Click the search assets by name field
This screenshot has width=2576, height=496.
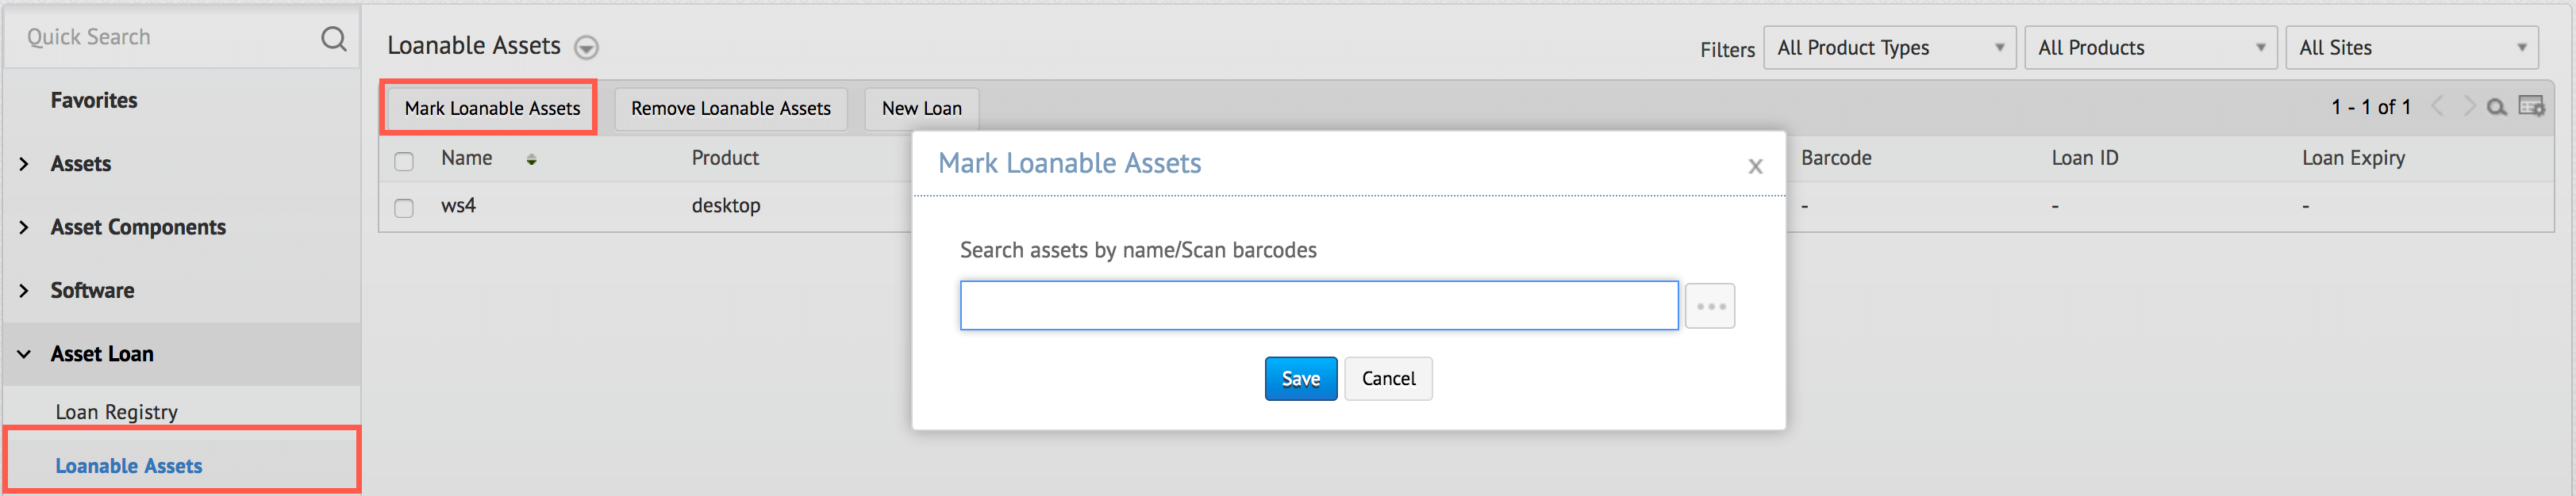1318,307
